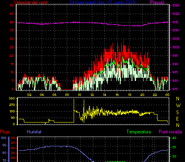
Task: Click the 18 hour label on time axis
Action: [130, 95]
